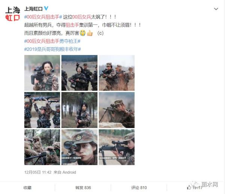The height and width of the screenshot is (194, 225).
Task: Open the #00后女兵狙击手# hashtag at top
Action: pyautogui.click(x=43, y=17)
